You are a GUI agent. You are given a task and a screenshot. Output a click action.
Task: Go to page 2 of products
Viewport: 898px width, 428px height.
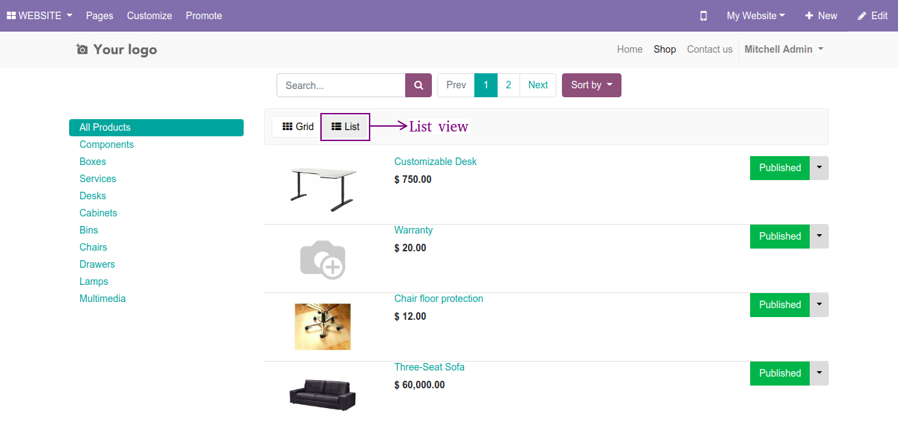509,86
